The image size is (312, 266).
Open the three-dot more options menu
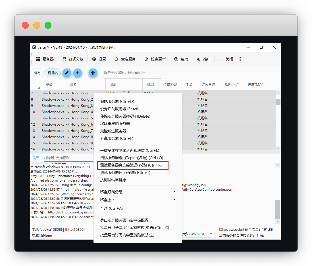(x=240, y=59)
